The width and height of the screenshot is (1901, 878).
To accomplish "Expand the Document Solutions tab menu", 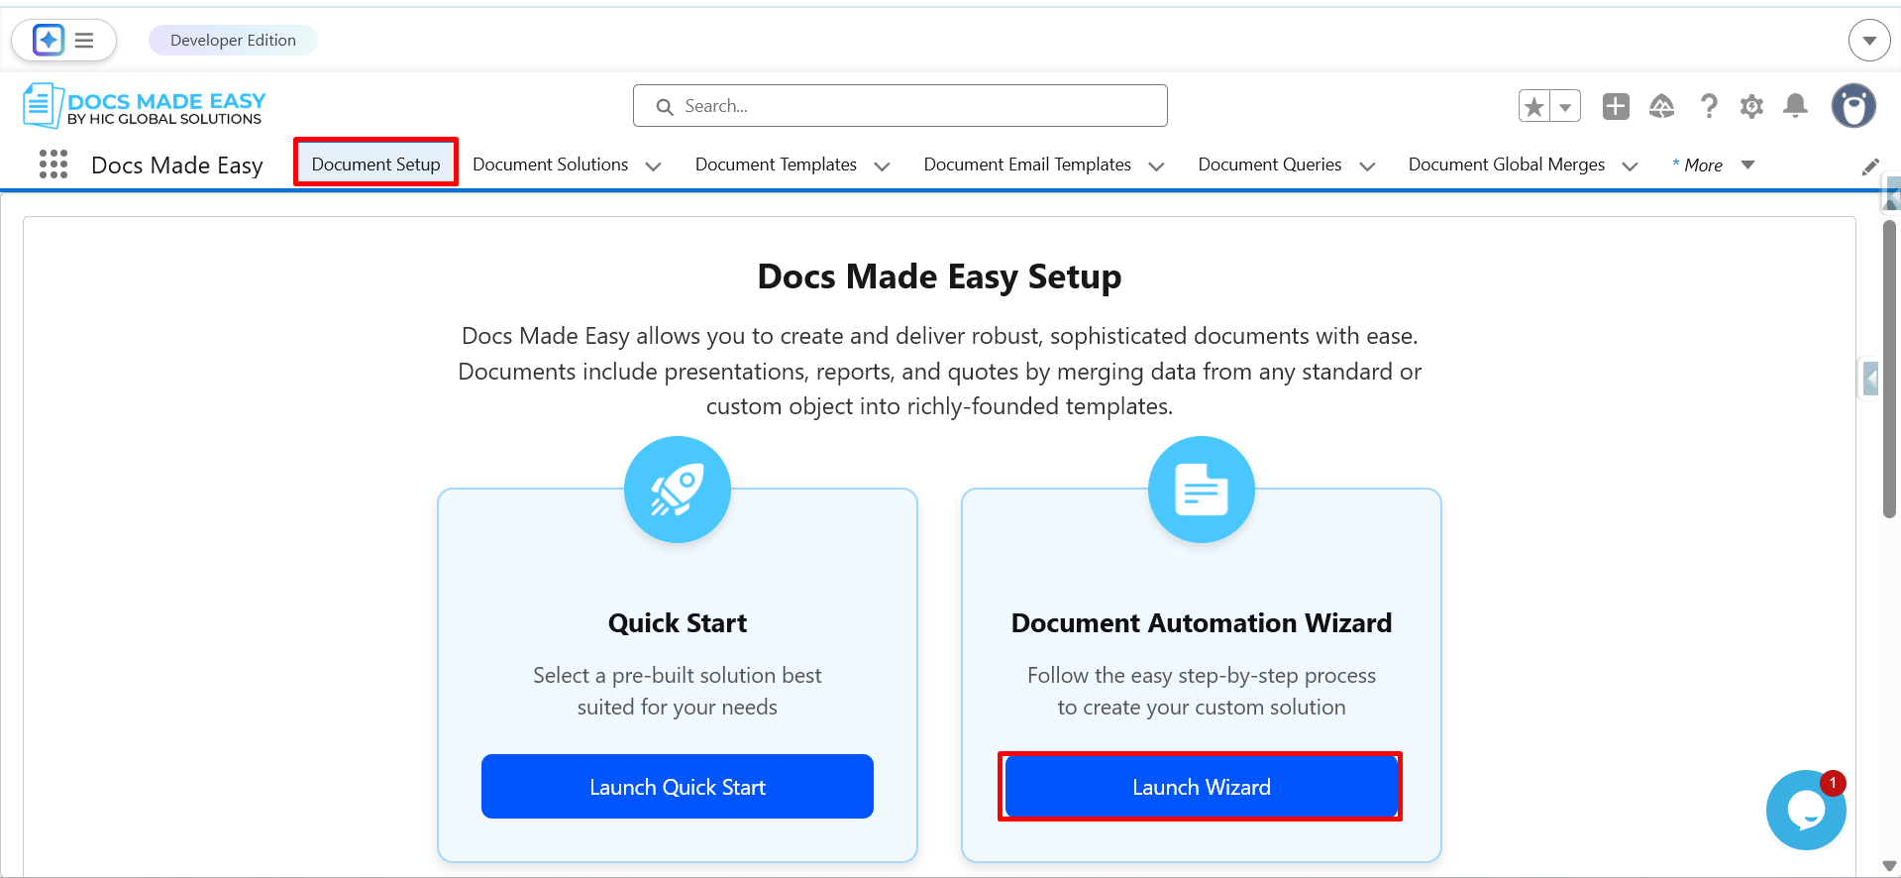I will pyautogui.click(x=653, y=166).
